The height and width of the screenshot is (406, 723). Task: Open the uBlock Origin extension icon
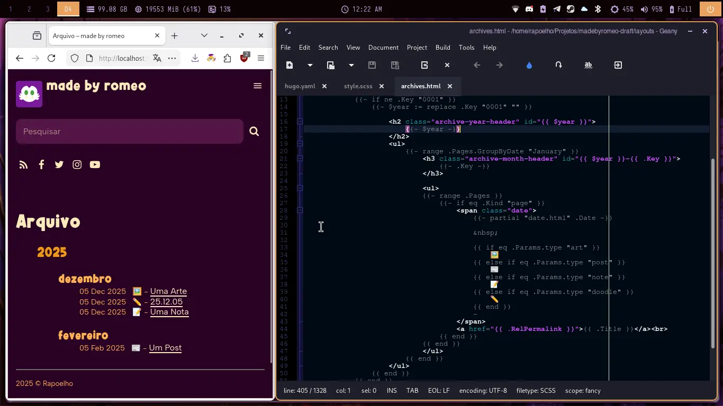tap(244, 58)
